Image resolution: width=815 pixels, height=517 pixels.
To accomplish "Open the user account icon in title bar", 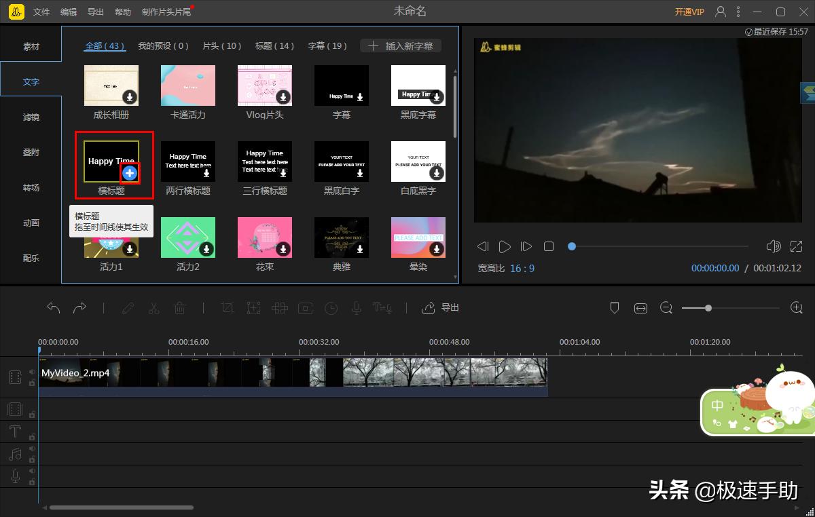I will point(721,12).
